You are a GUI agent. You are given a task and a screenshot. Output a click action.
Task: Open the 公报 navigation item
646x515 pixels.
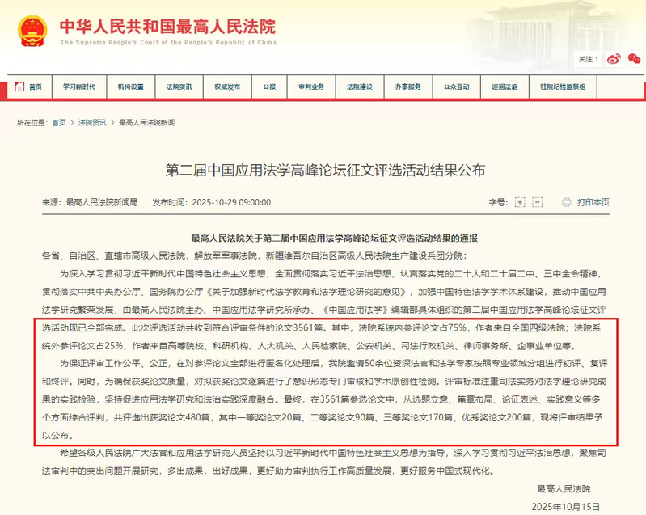click(x=269, y=87)
